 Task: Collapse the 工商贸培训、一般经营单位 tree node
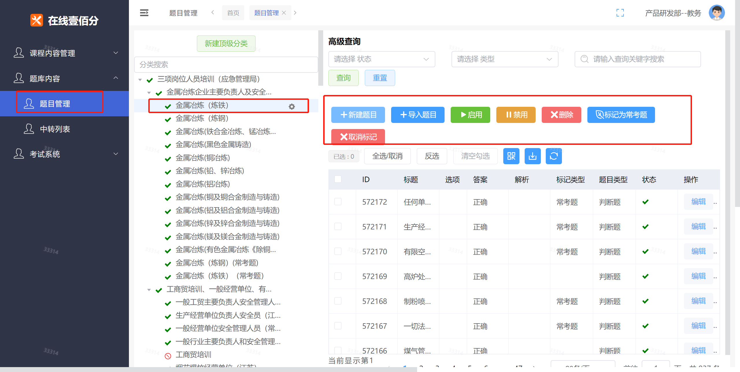pos(149,290)
